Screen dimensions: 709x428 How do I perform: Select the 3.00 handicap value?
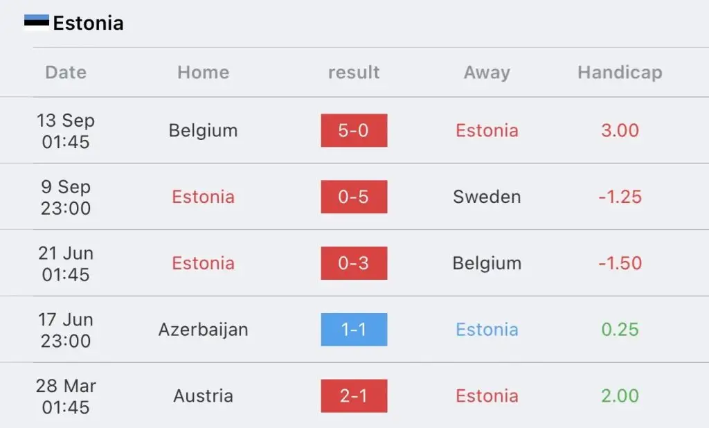[x=620, y=130]
